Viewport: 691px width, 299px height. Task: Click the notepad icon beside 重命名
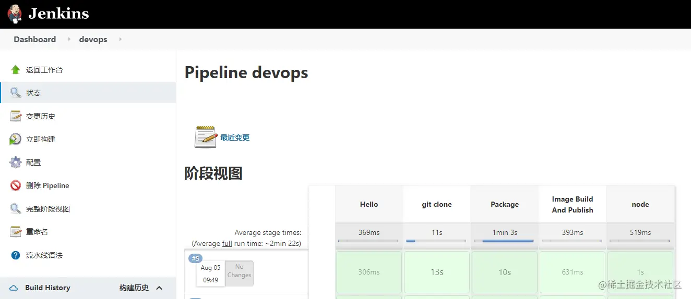pos(16,232)
